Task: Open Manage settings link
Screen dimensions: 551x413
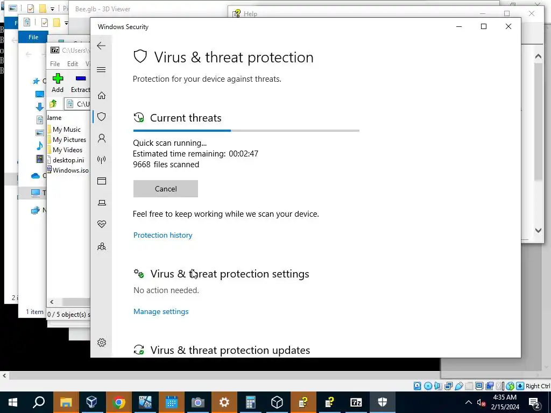Action: coord(161,311)
